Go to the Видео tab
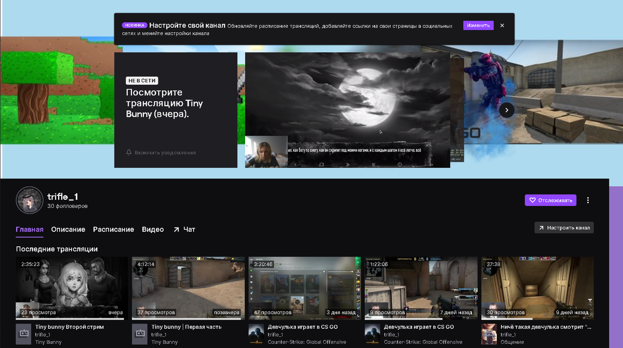 pos(153,229)
